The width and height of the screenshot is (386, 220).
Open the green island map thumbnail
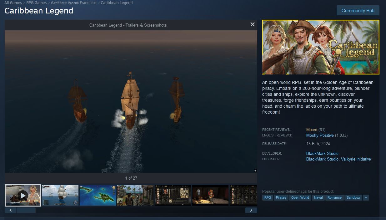[98, 196]
